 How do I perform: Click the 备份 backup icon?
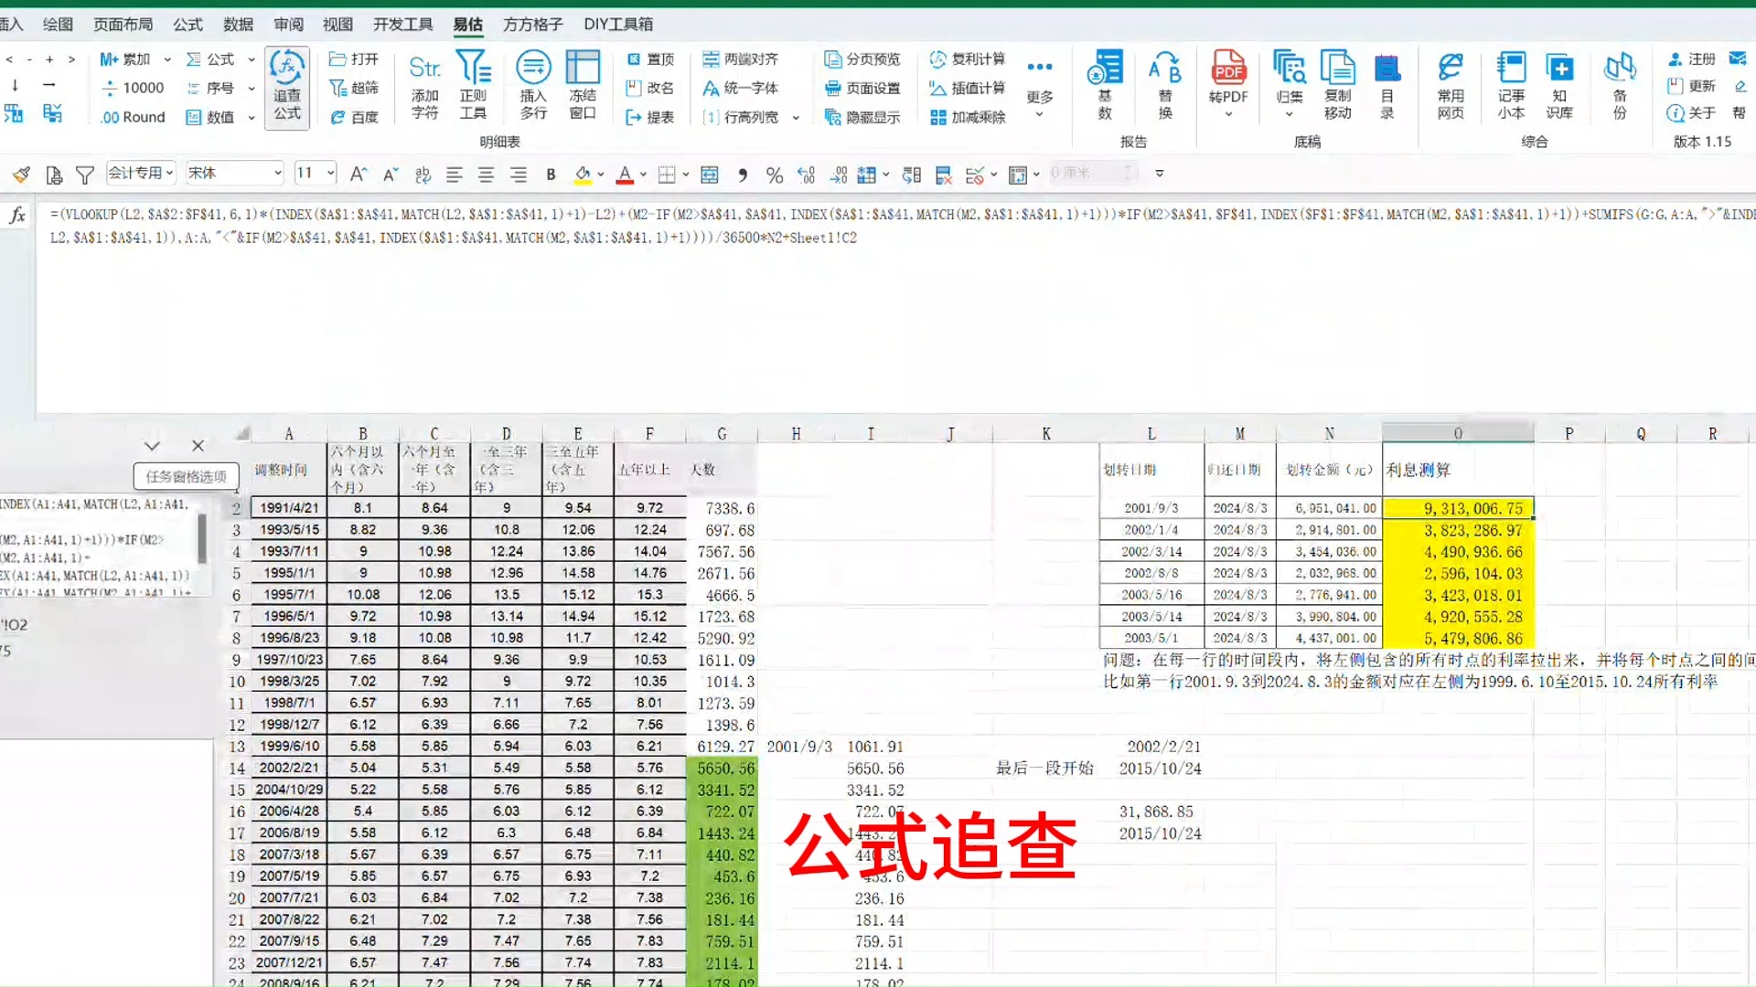[x=1620, y=86]
